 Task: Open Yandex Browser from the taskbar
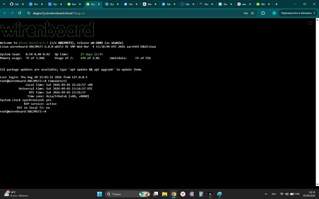[183, 194]
